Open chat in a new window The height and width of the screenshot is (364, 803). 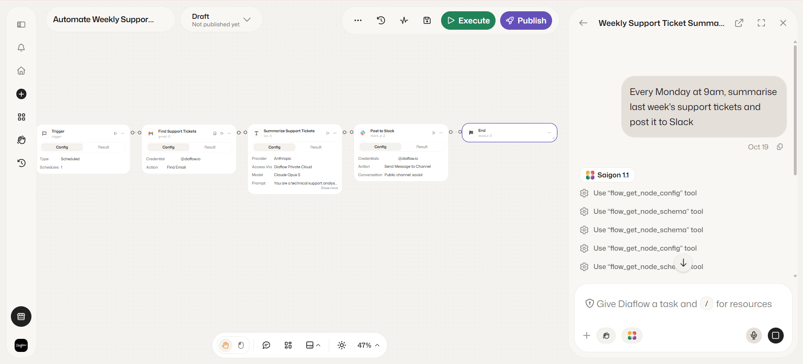(x=739, y=23)
